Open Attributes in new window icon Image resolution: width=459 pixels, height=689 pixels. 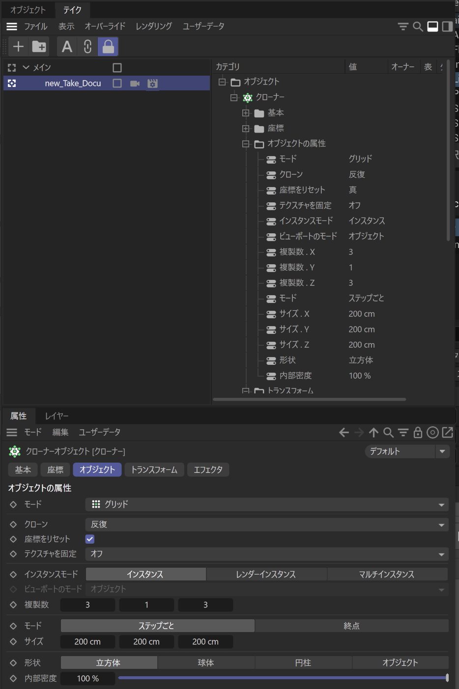tap(447, 432)
